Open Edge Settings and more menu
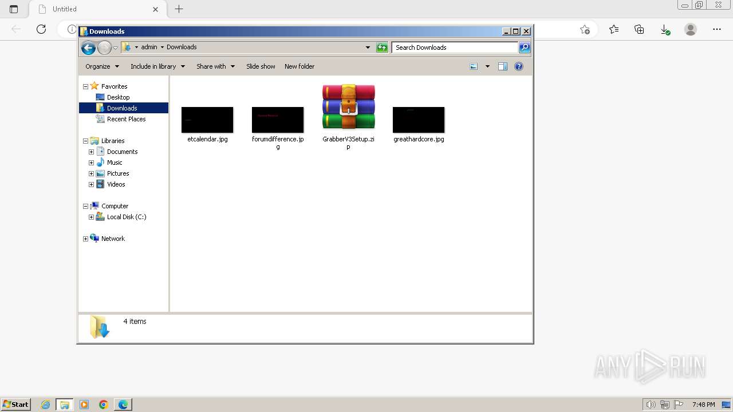Viewport: 733px width, 412px height. pos(717,29)
